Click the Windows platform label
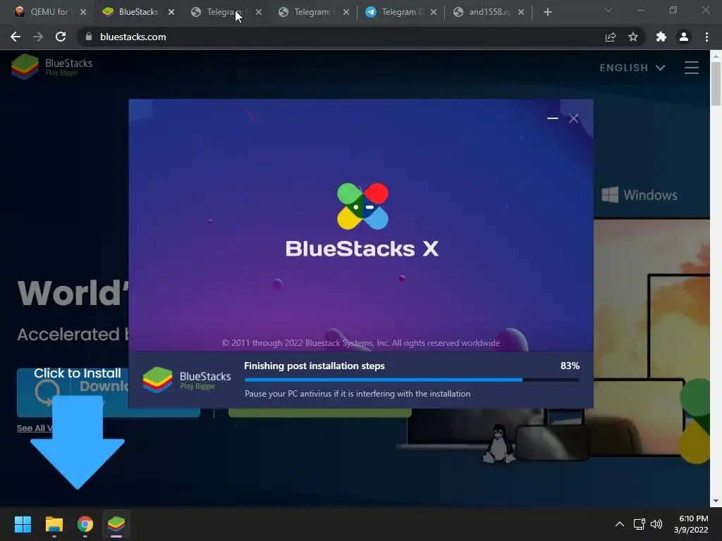Viewport: 722px width, 541px height. (x=640, y=194)
